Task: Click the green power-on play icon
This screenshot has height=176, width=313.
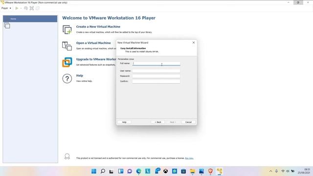Action: coord(17,8)
